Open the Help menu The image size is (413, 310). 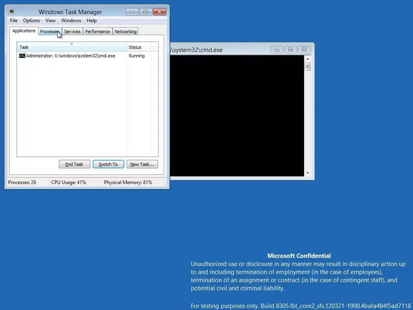[x=92, y=21]
